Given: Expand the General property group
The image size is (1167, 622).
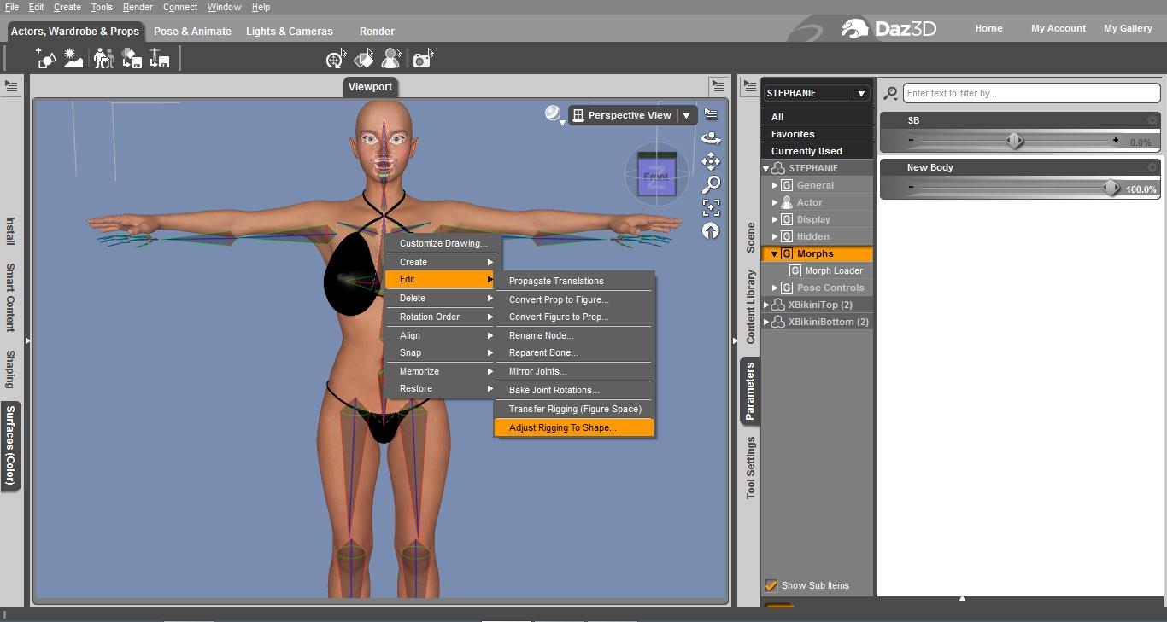Looking at the screenshot, I should (x=775, y=185).
